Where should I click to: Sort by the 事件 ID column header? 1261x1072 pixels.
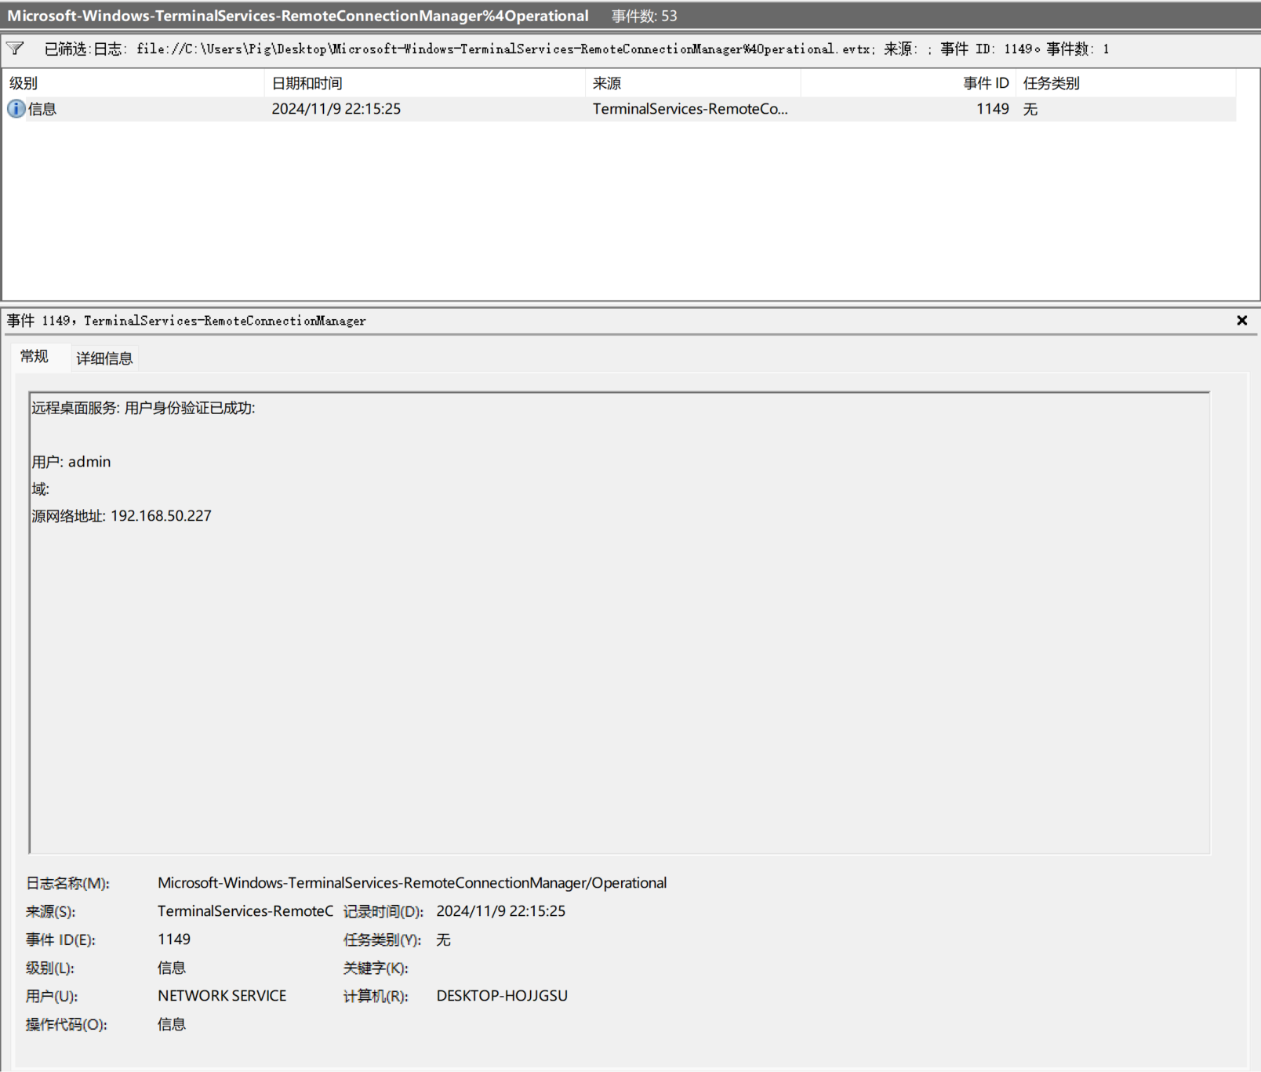[x=985, y=83]
